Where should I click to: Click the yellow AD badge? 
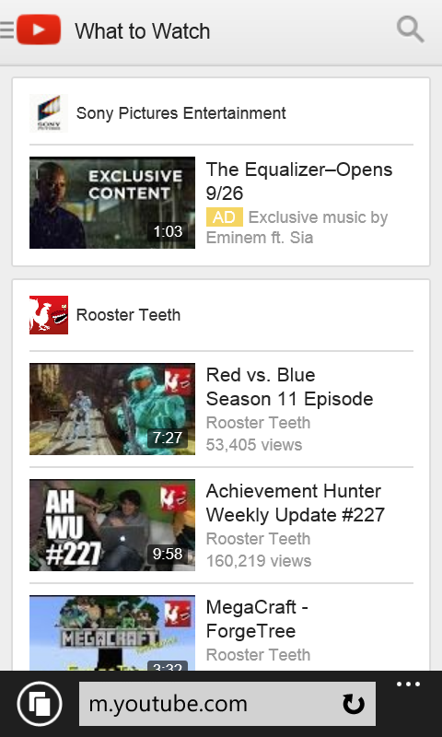click(225, 217)
